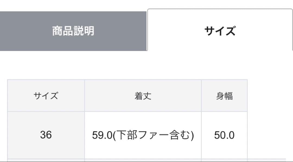This screenshot has width=293, height=162.
Task: Open the product description gray tab
Action: point(73,31)
